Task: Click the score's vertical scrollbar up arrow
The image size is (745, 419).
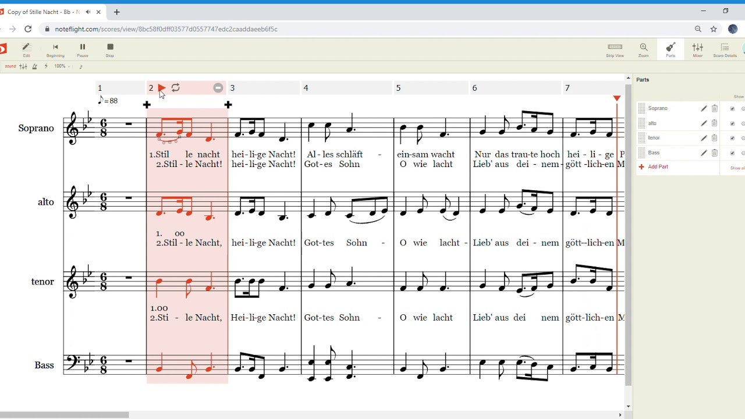Action: tap(628, 78)
